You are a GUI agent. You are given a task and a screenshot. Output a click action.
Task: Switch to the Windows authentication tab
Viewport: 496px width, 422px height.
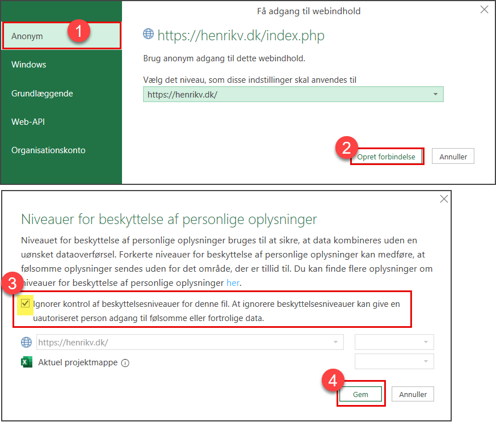62,65
